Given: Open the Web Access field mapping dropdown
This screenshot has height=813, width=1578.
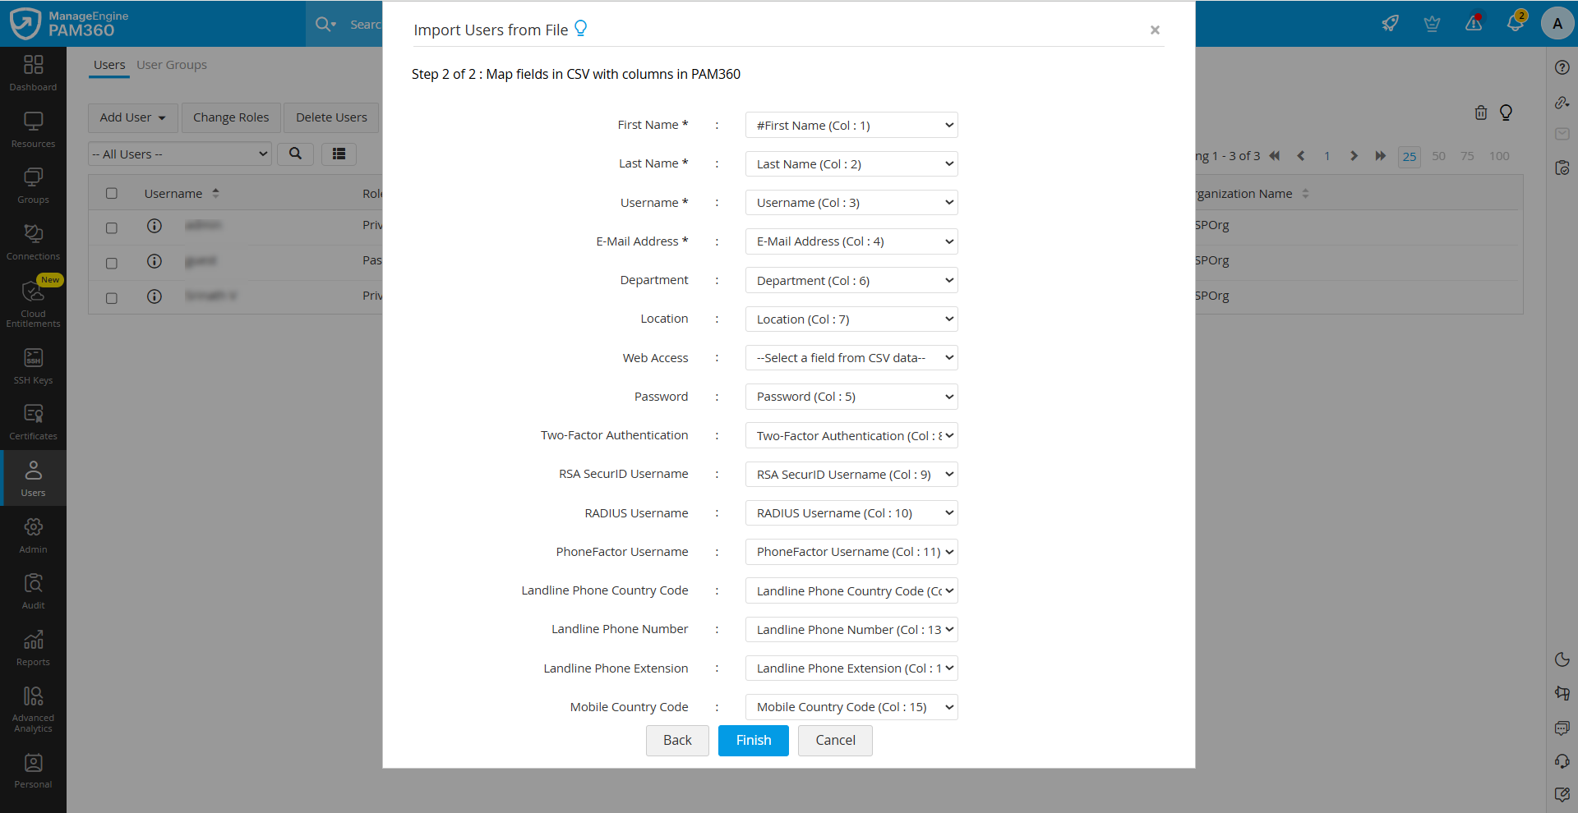Looking at the screenshot, I should coord(851,357).
